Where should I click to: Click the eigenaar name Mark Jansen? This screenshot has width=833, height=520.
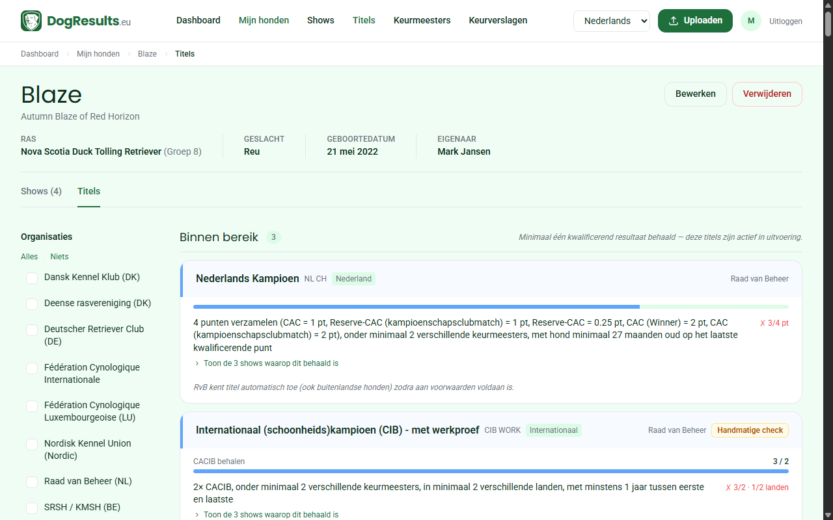coord(464,151)
